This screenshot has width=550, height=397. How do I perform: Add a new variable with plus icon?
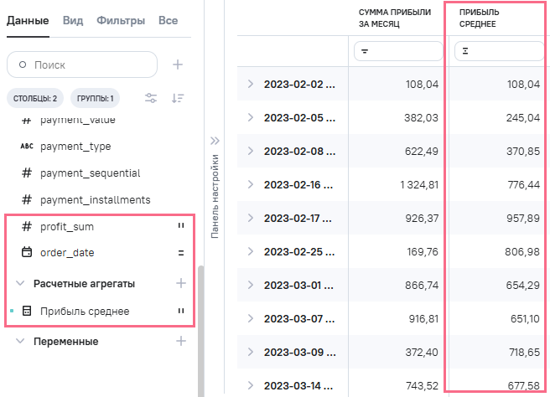pyautogui.click(x=180, y=341)
